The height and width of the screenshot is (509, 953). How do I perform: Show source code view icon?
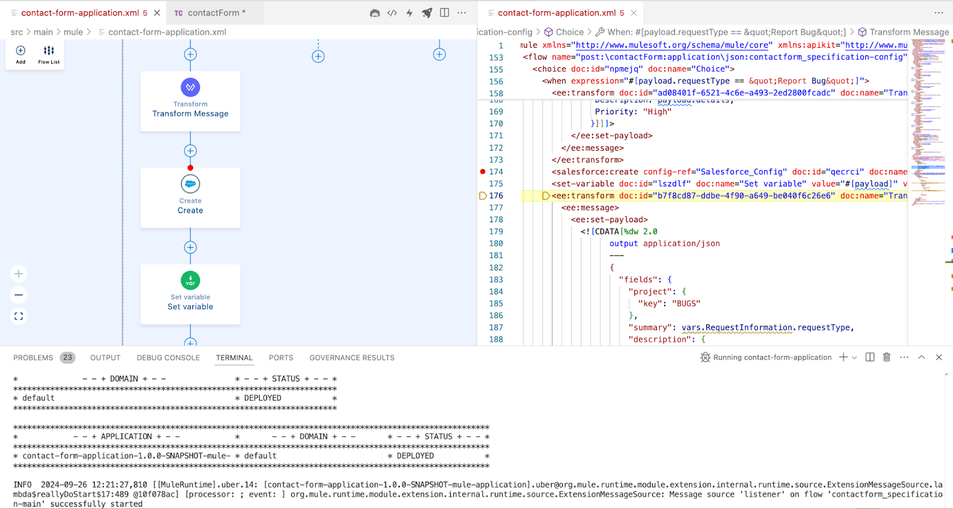point(392,13)
